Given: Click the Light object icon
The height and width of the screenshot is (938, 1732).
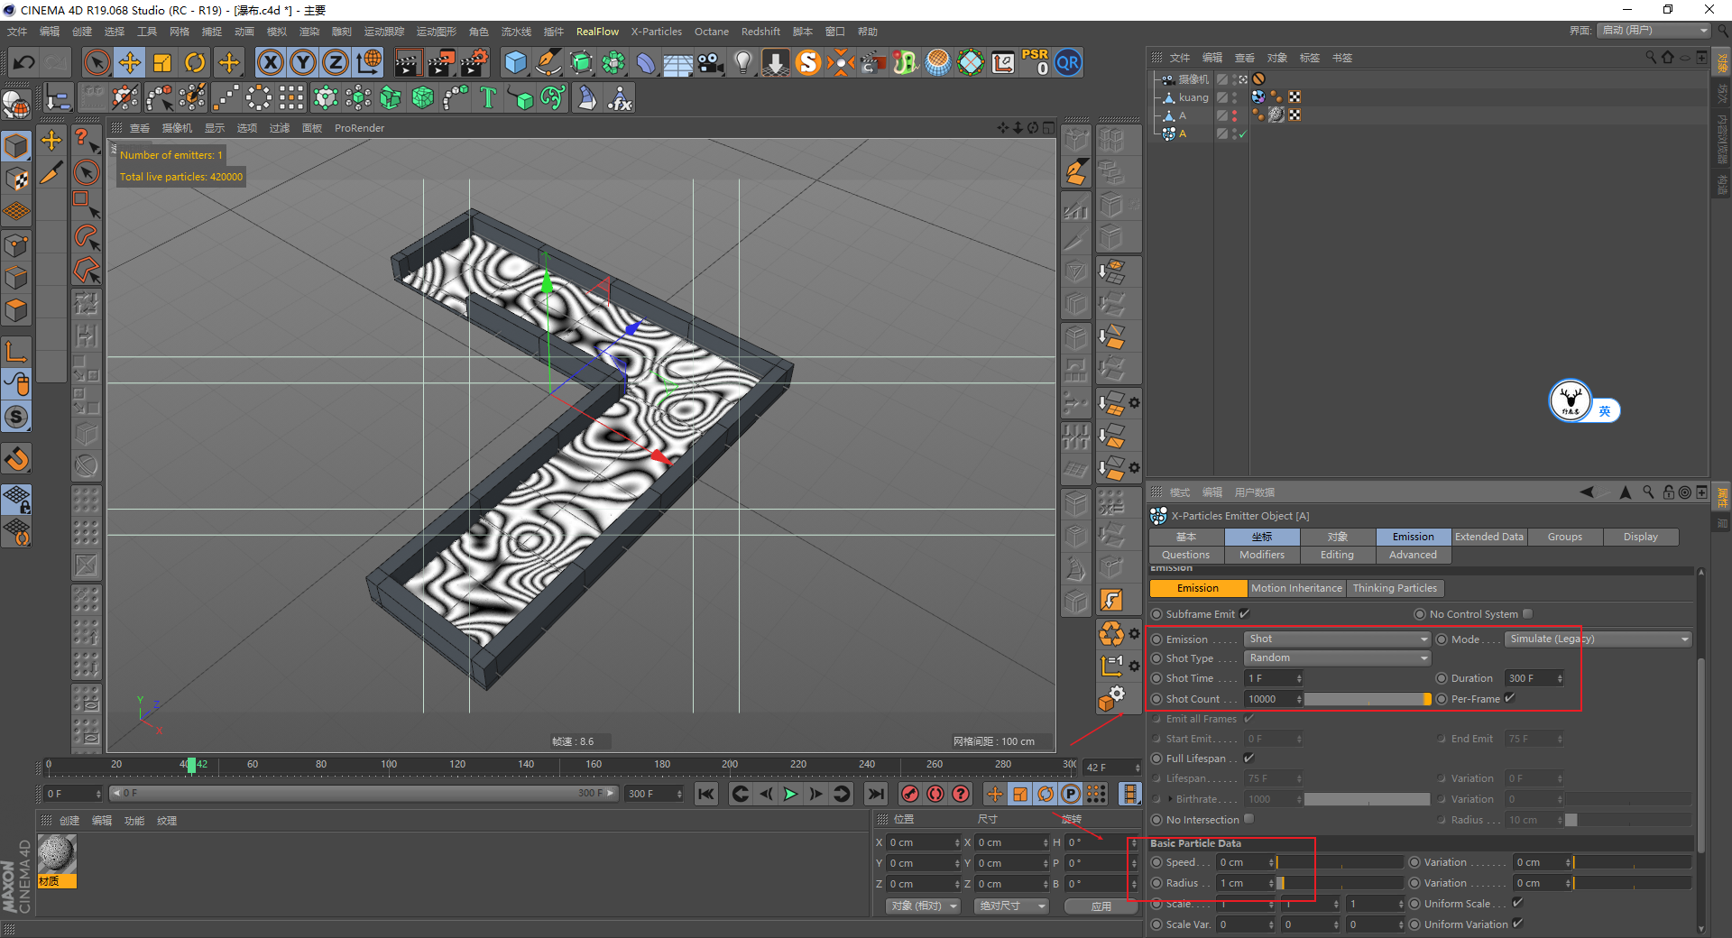Looking at the screenshot, I should click(x=743, y=62).
